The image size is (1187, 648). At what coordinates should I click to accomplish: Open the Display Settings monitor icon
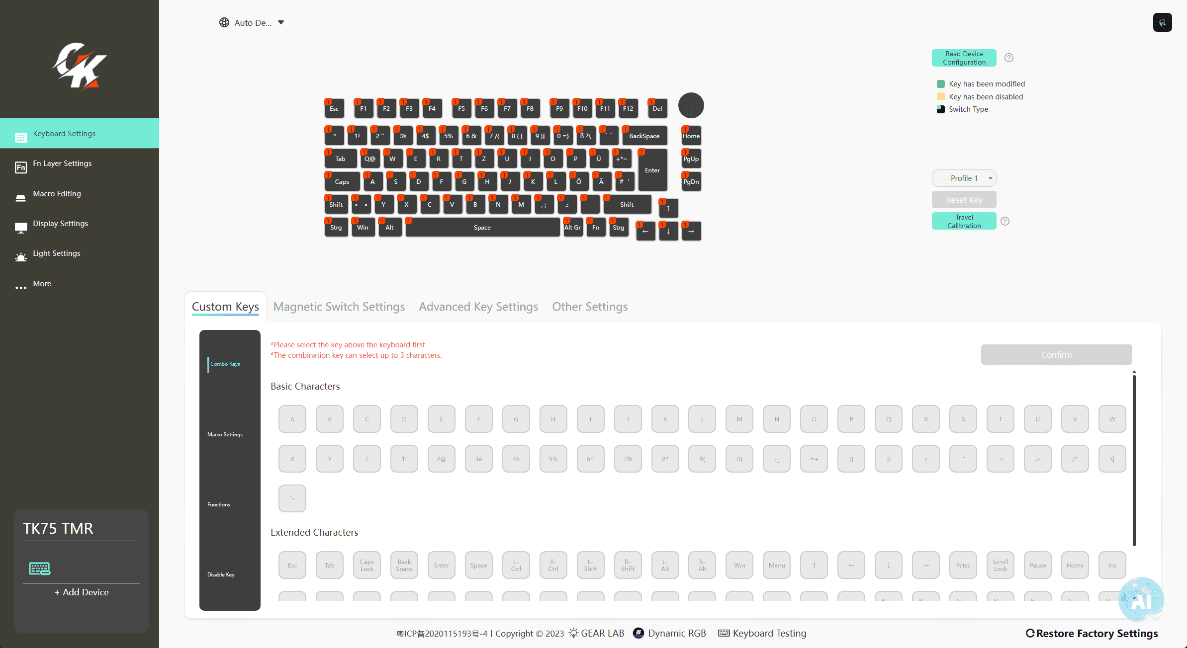(x=20, y=228)
